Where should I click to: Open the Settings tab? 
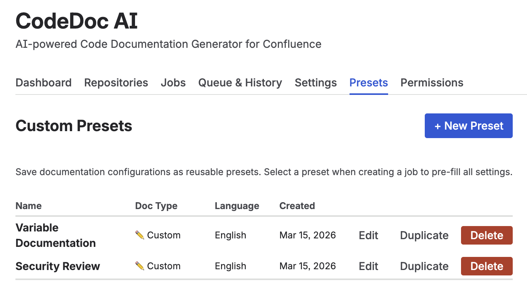(x=315, y=83)
